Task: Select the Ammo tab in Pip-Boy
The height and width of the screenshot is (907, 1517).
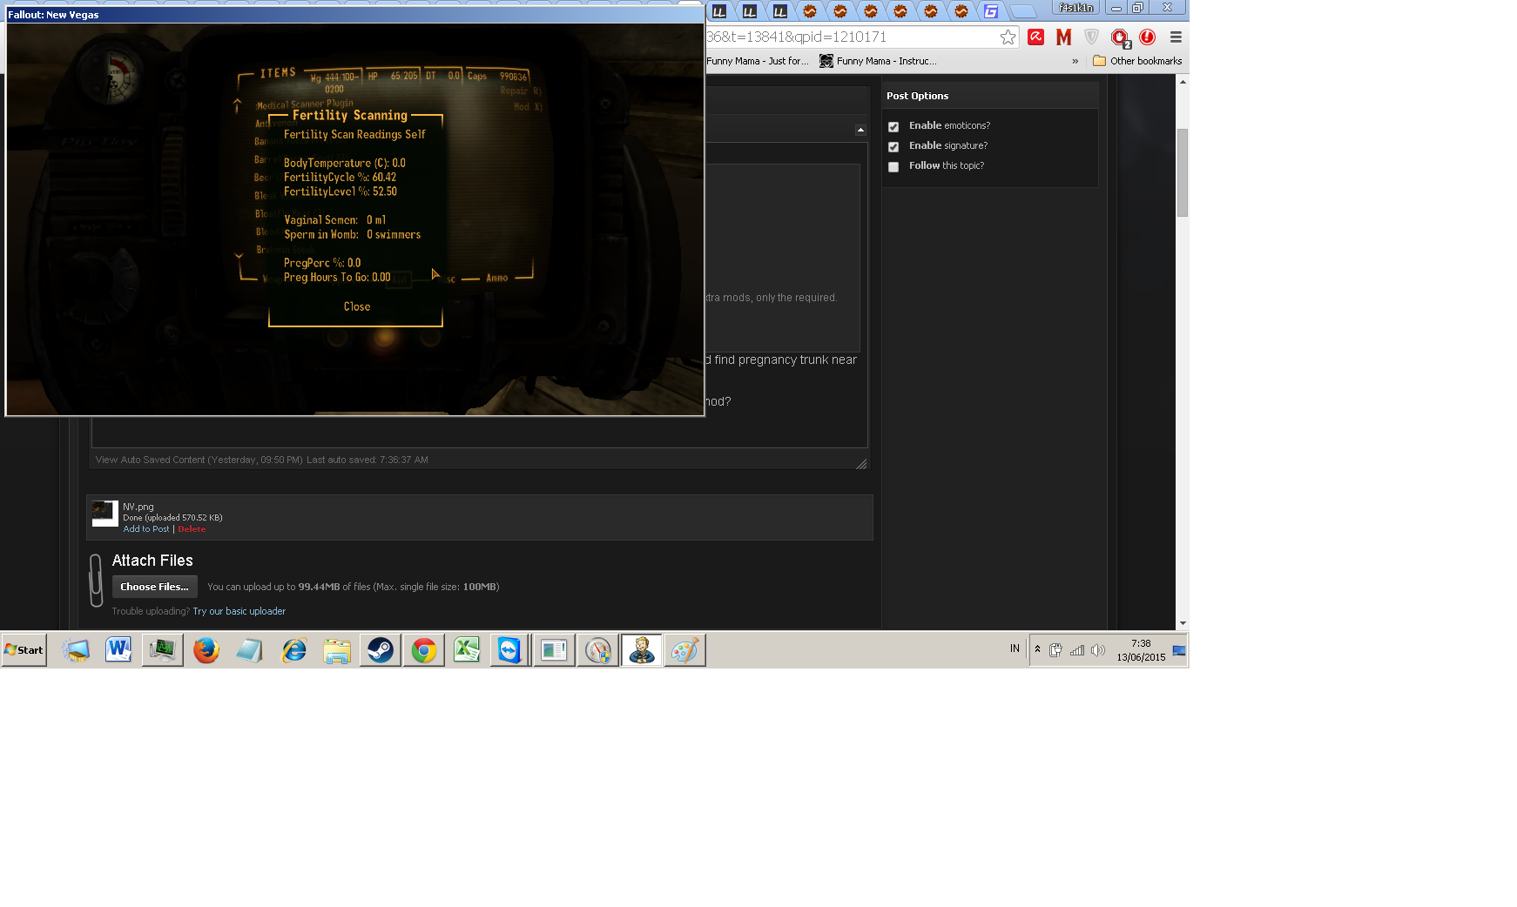Action: (x=497, y=279)
